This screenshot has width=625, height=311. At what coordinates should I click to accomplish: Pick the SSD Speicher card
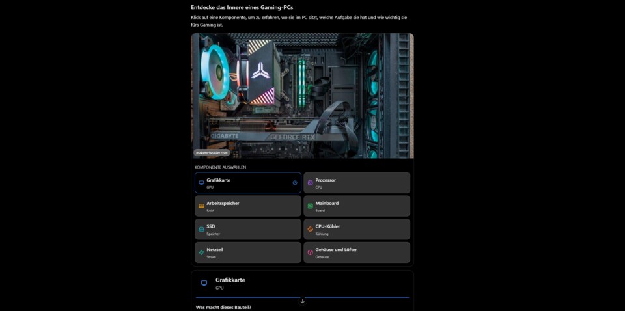click(x=248, y=230)
